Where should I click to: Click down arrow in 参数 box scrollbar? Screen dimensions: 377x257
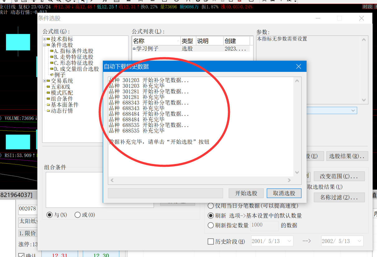click(364, 100)
